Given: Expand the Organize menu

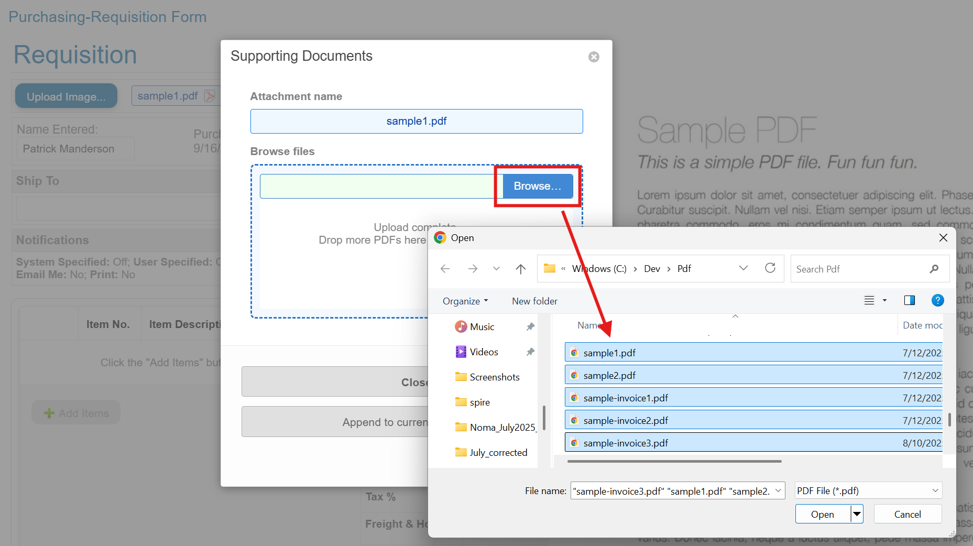Looking at the screenshot, I should [x=465, y=301].
